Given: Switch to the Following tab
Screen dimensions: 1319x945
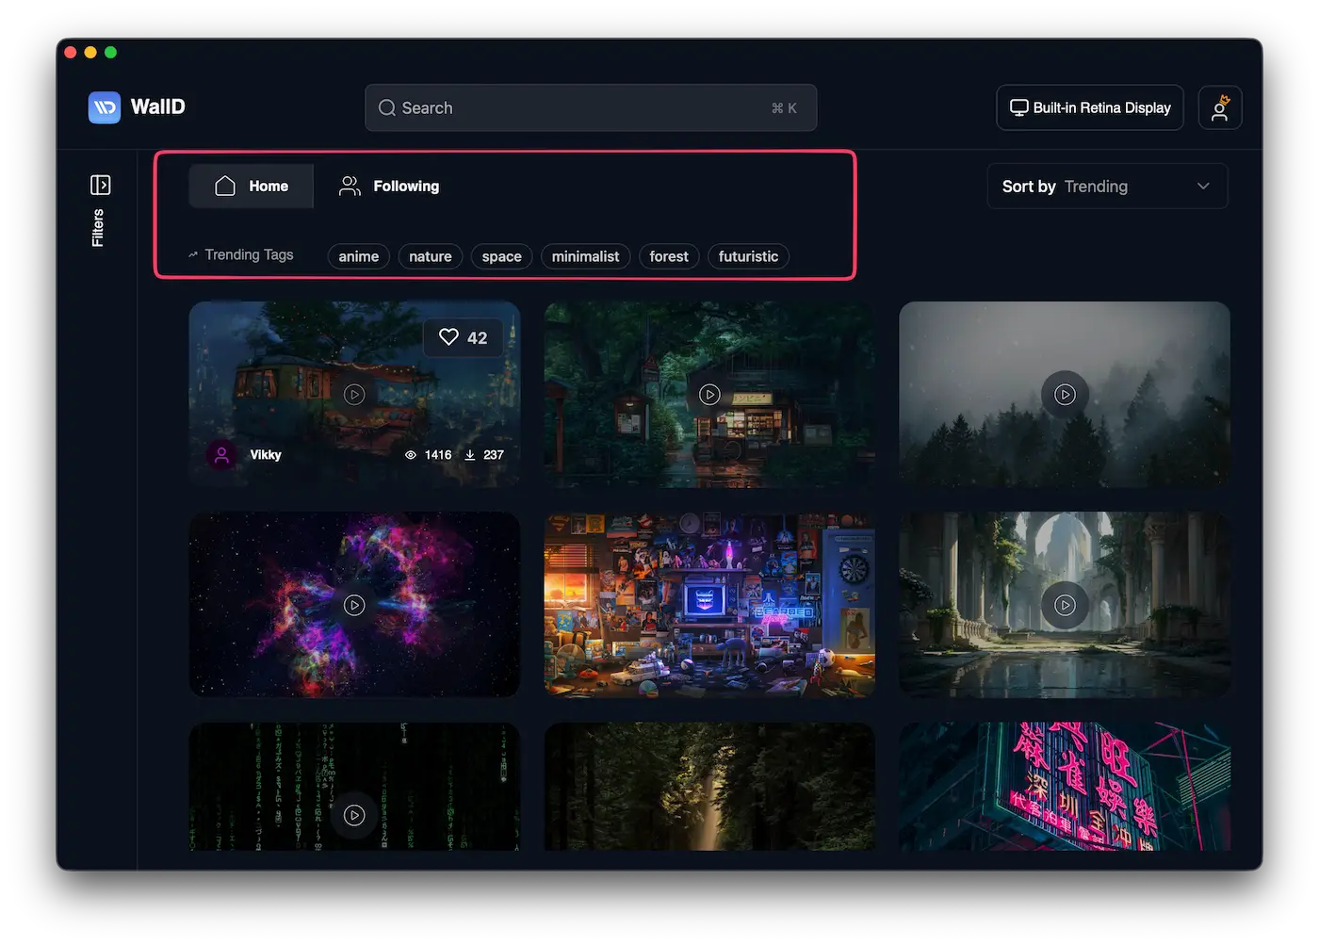Looking at the screenshot, I should click(389, 187).
